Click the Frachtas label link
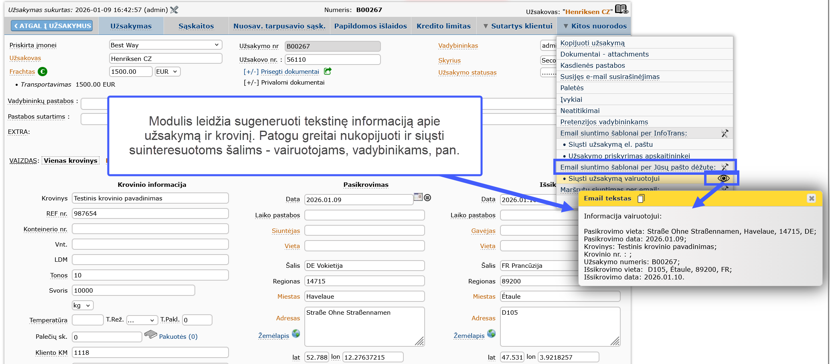Viewport: 830px width, 364px height. (22, 72)
